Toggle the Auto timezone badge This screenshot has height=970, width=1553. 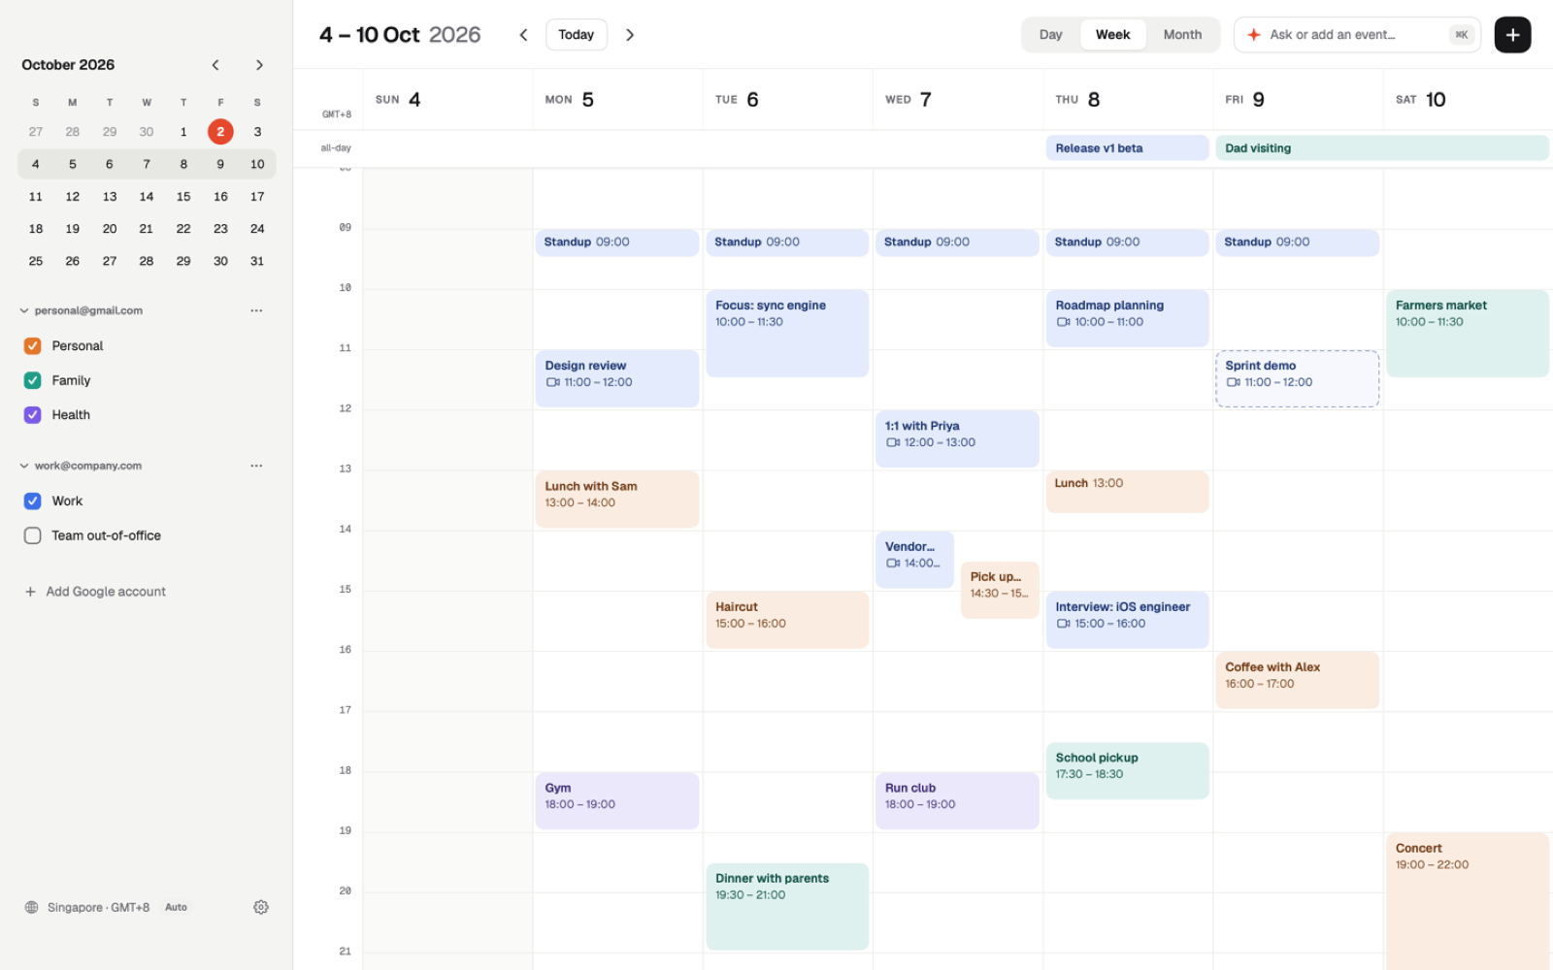(x=176, y=907)
